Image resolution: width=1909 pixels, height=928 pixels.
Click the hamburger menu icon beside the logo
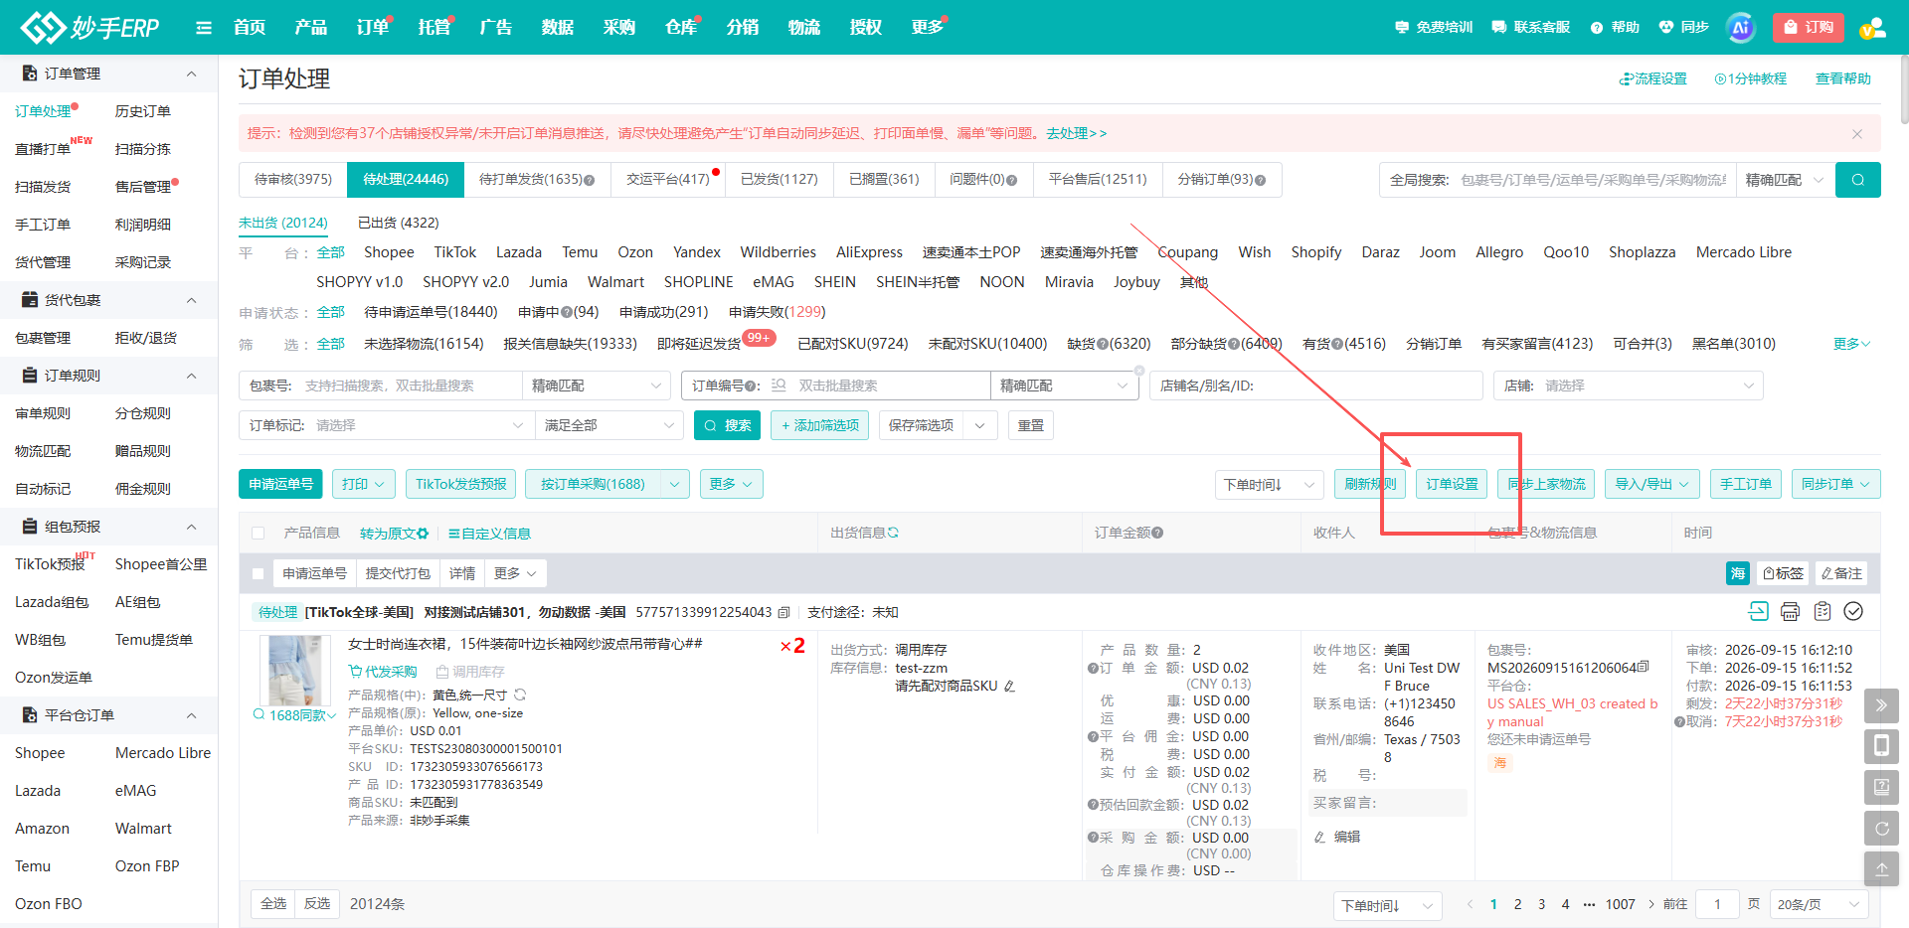204,28
